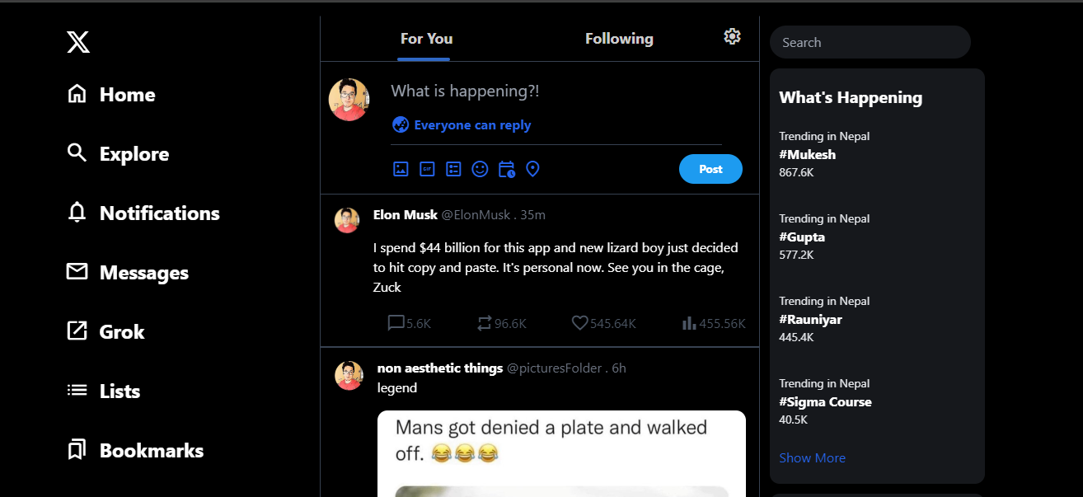Click Show More under trending topics
Viewport: 1083px width, 497px height.
812,457
